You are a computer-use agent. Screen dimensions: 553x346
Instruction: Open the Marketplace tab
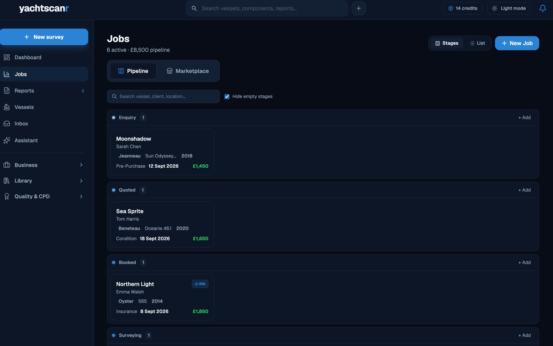pos(188,71)
